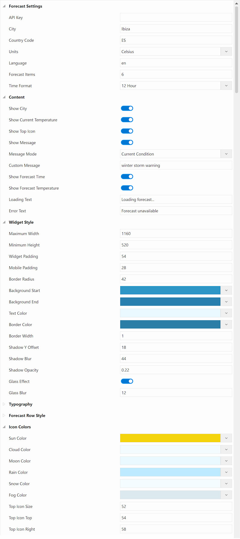The width and height of the screenshot is (240, 539).
Task: Open the Time Format dropdown
Action: 176,86
